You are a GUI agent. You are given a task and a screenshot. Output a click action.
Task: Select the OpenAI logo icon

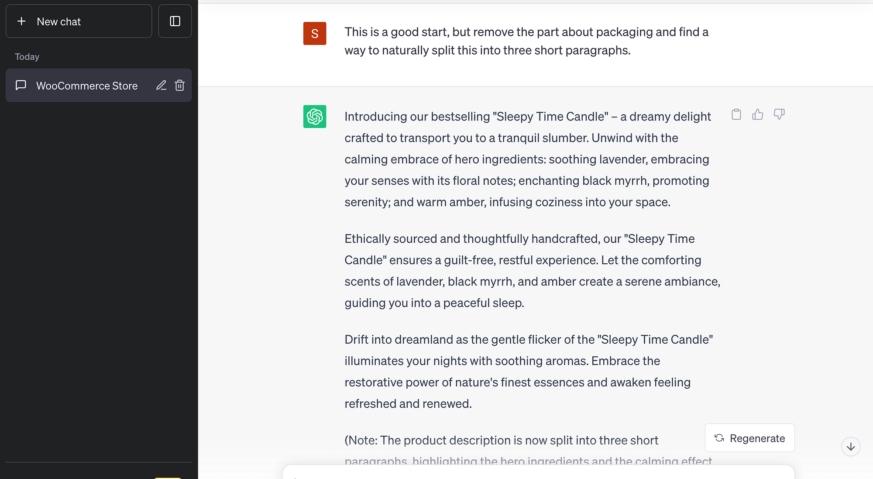pyautogui.click(x=314, y=116)
